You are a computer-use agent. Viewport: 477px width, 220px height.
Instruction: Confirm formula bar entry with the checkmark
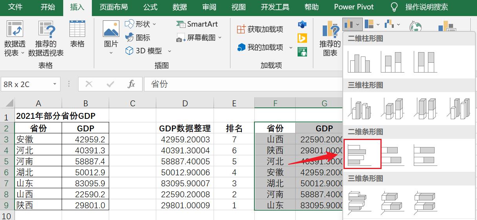tap(110, 84)
